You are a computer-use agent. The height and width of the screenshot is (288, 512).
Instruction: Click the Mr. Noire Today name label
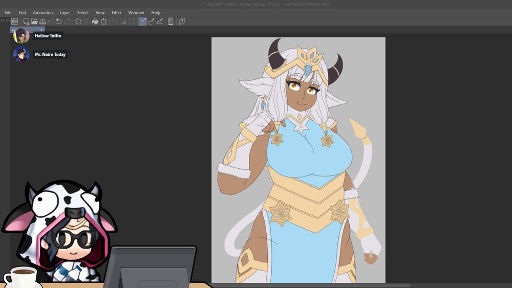click(50, 54)
